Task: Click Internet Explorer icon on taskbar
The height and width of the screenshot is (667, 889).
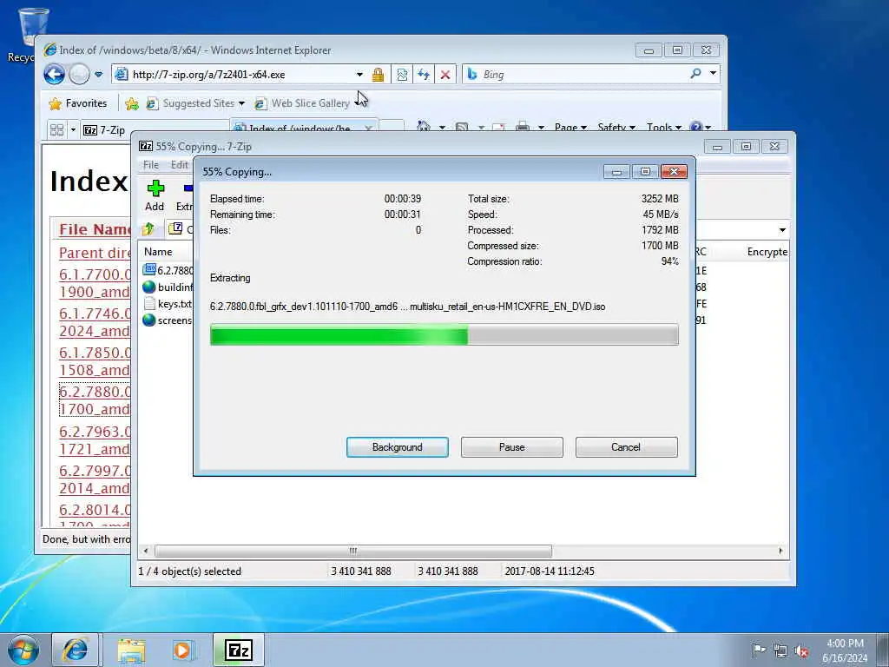Action: [76, 650]
